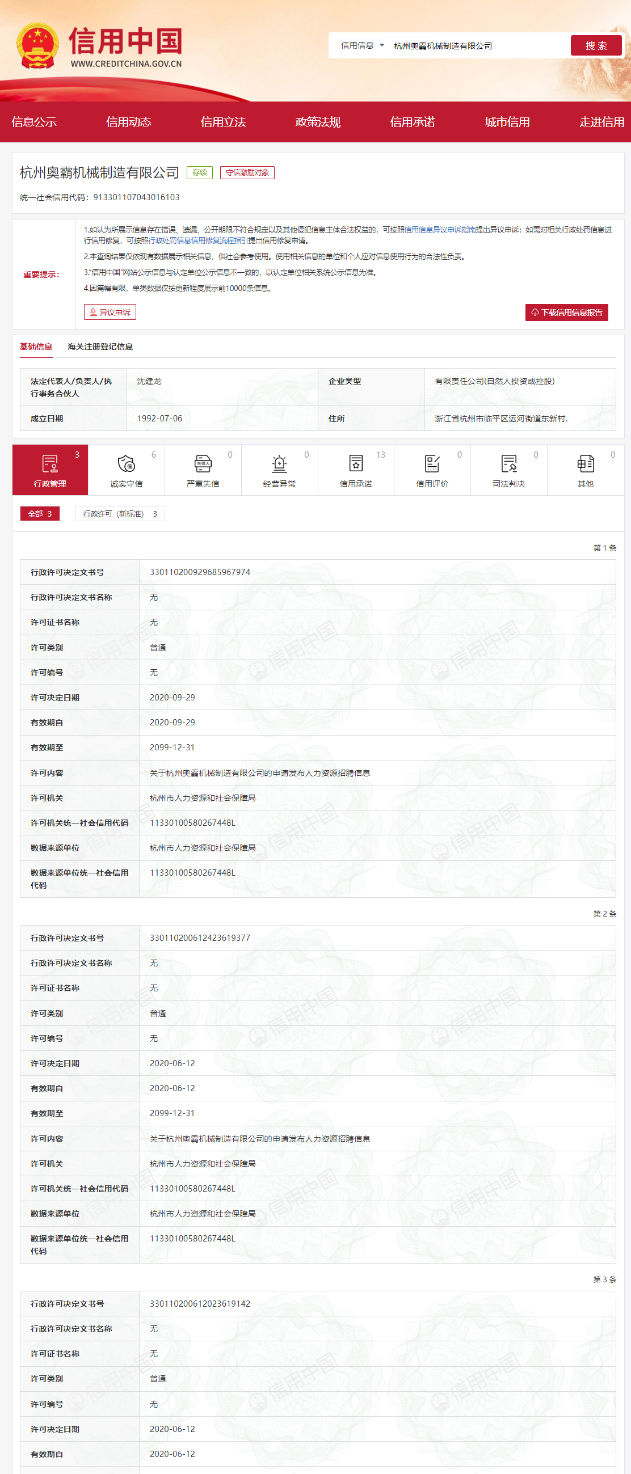
Task: Click the 异议申诉 button
Action: coord(110,312)
